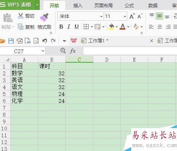
Task: Save the workbook with floppy icon
Action: click(x=11, y=41)
